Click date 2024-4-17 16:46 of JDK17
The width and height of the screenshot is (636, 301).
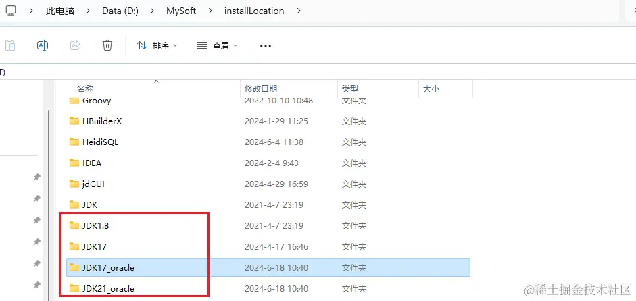(276, 247)
